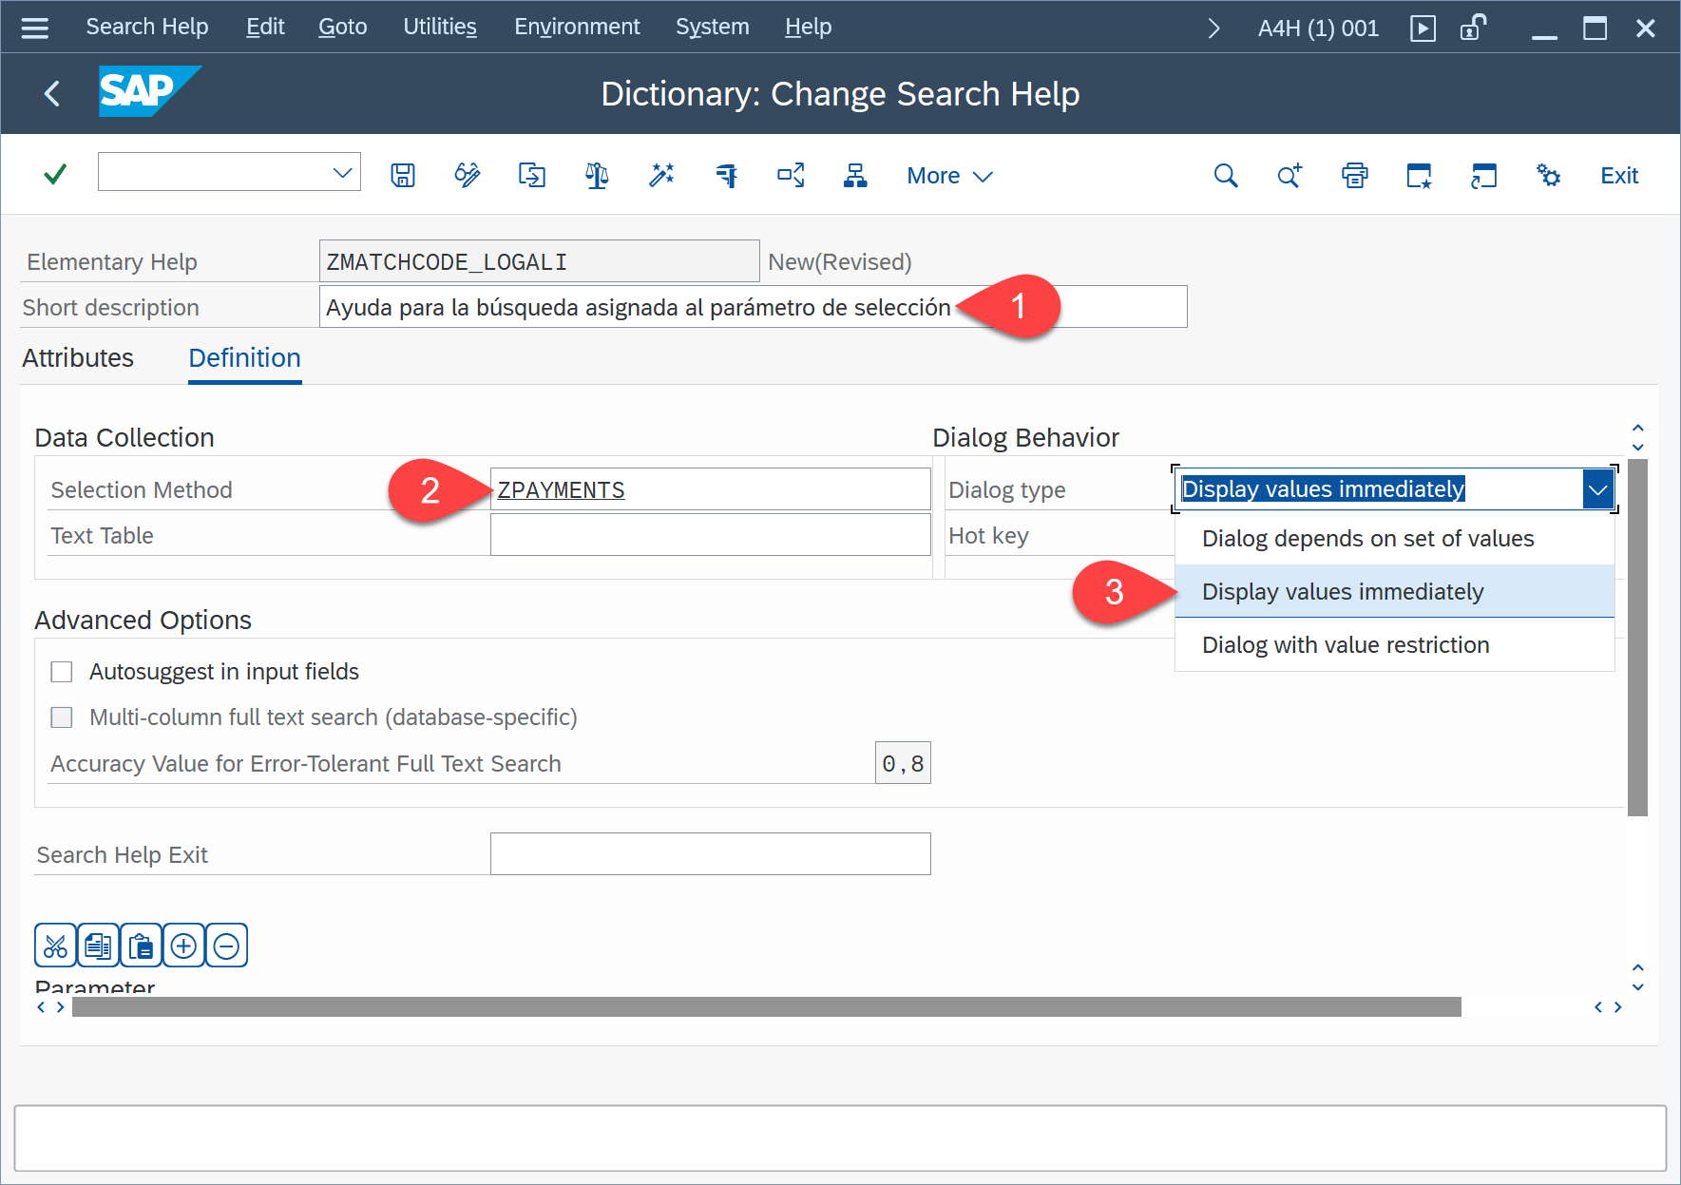Screen dimensions: 1681x1185
Task: Click the Activate magic wand icon
Action: click(x=661, y=176)
